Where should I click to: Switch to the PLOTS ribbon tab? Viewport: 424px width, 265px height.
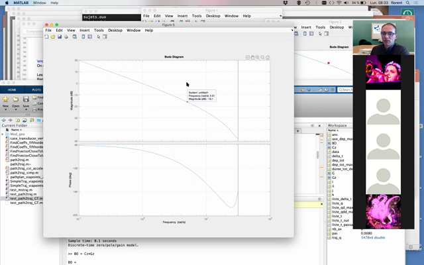[36, 89]
